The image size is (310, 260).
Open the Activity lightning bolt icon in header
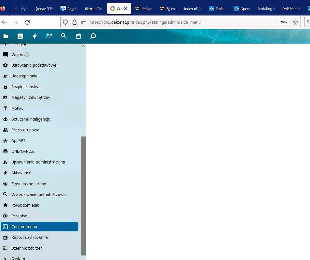tap(35, 36)
